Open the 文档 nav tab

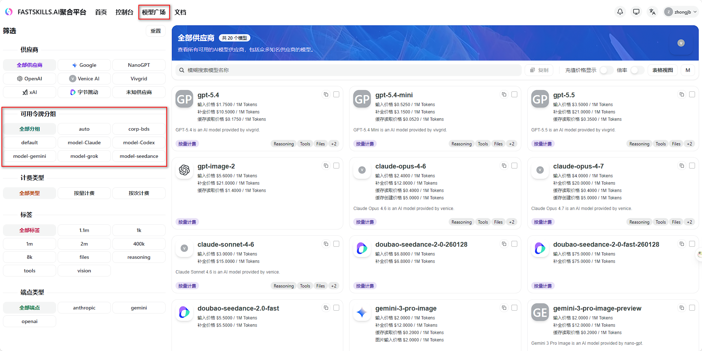click(x=180, y=12)
